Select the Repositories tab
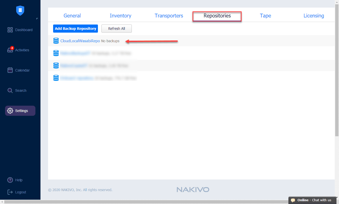The image size is (339, 204). (x=217, y=16)
